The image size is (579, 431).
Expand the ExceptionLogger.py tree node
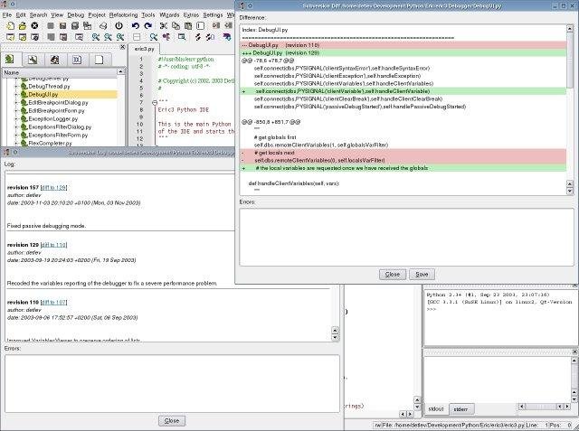pyautogui.click(x=16, y=118)
